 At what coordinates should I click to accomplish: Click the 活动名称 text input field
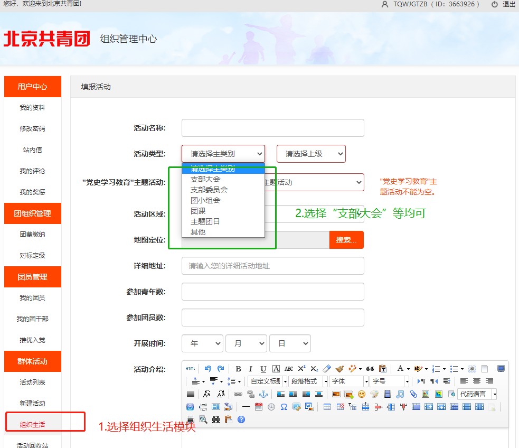pos(273,128)
